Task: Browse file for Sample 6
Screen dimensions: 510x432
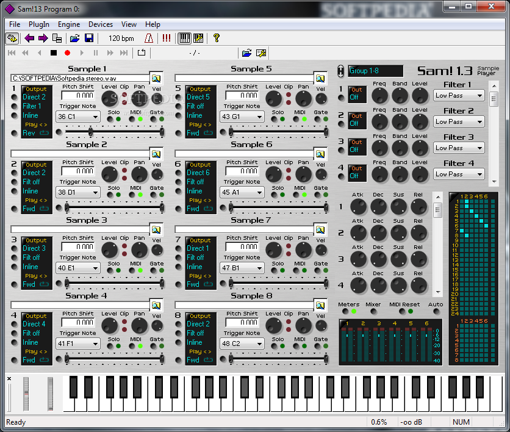Action: tap(320, 154)
